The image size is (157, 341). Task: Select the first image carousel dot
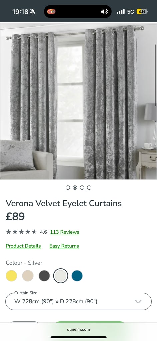pyautogui.click(x=68, y=188)
